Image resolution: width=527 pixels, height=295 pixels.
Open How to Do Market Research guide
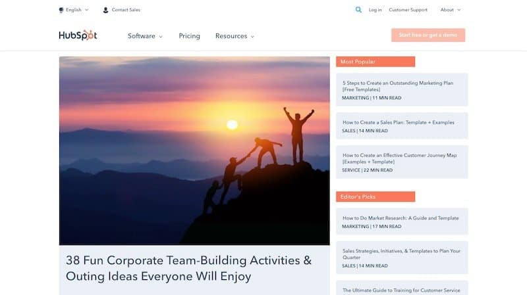[x=401, y=218]
